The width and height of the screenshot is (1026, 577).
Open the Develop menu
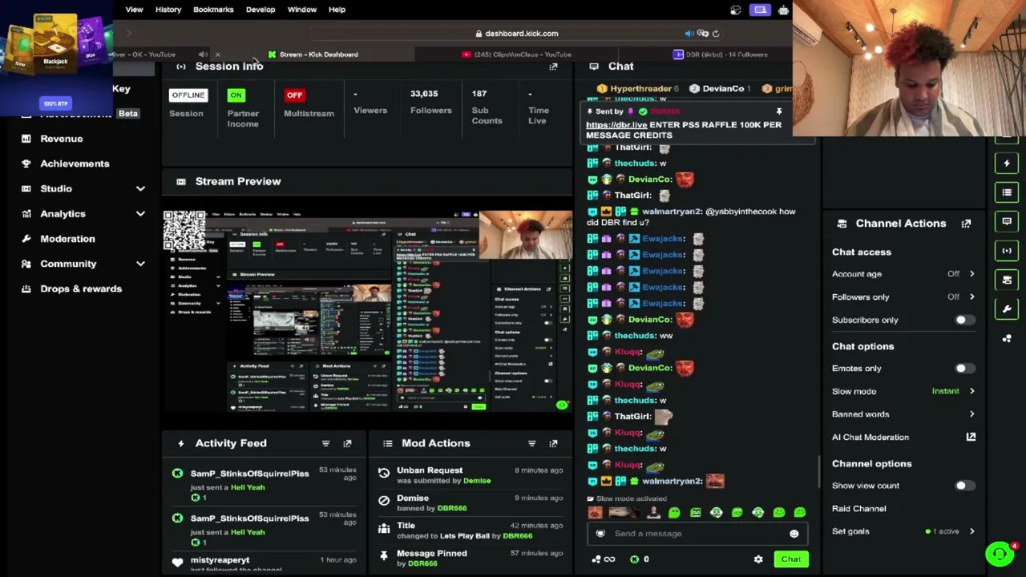coord(261,10)
